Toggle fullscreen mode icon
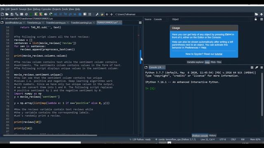The width and height of the screenshot is (264, 148). pos(90,14)
